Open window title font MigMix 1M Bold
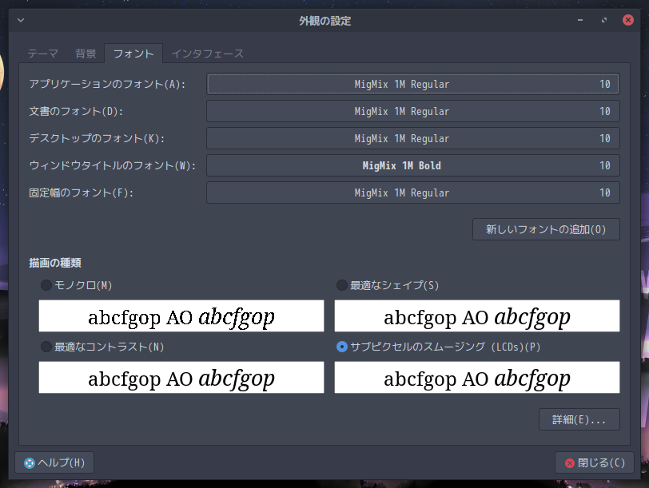The height and width of the screenshot is (488, 649). click(x=413, y=165)
